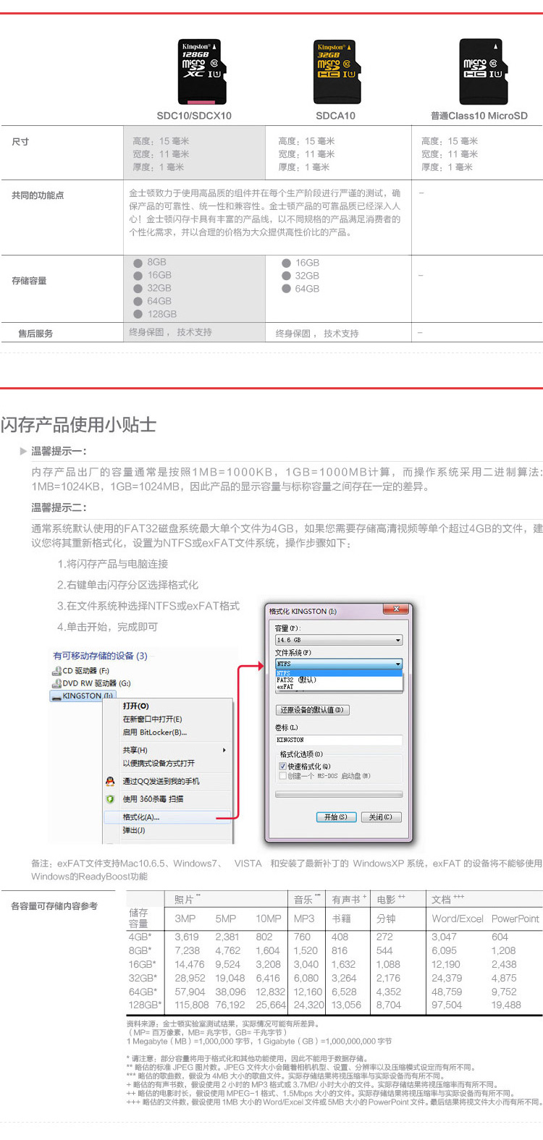Click the Word/Excel sub-header

pos(458,919)
